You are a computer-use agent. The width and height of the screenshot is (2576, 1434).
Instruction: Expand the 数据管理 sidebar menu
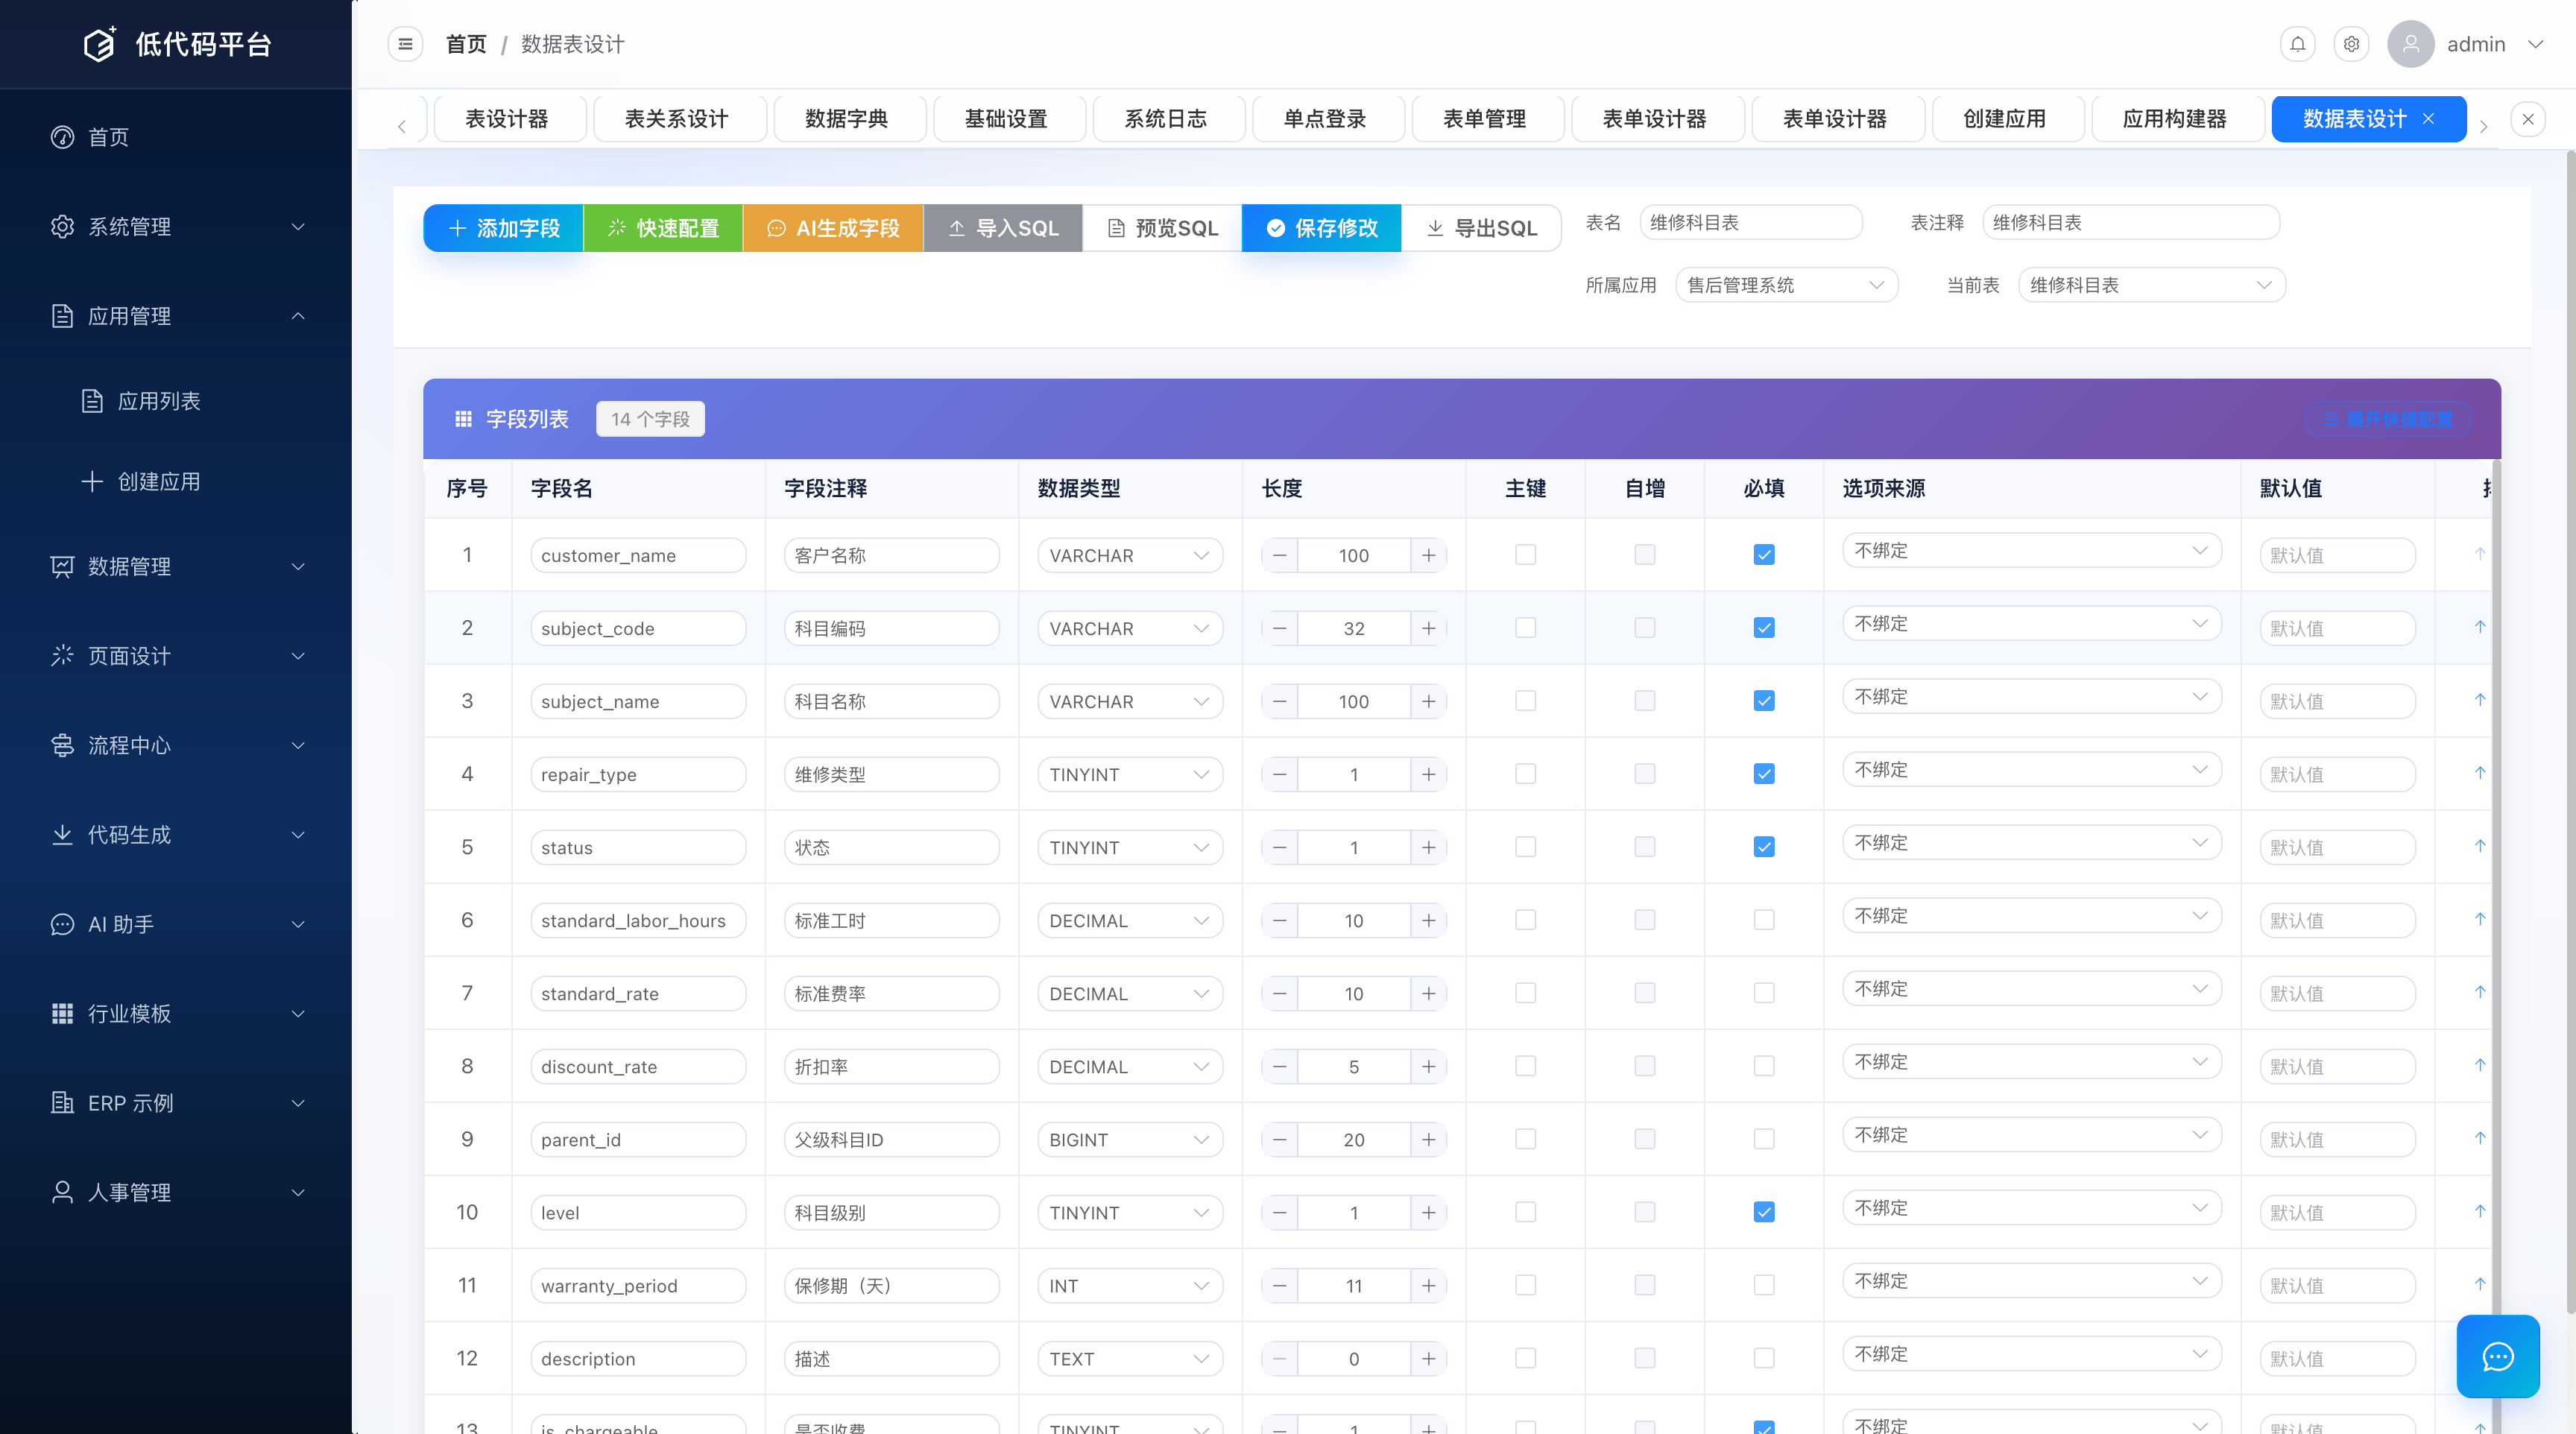[x=176, y=566]
